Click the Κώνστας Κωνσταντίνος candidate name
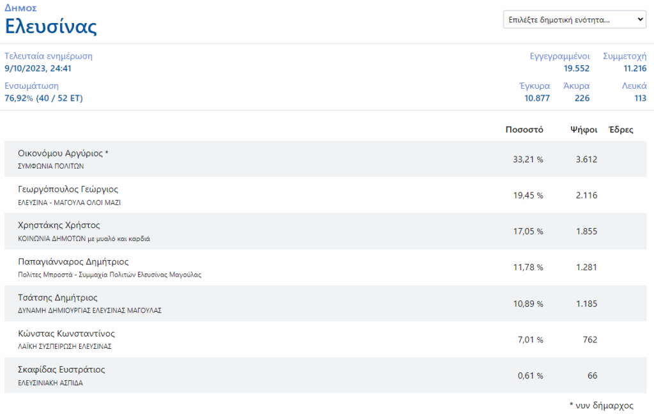This screenshot has width=654, height=414. tap(66, 333)
